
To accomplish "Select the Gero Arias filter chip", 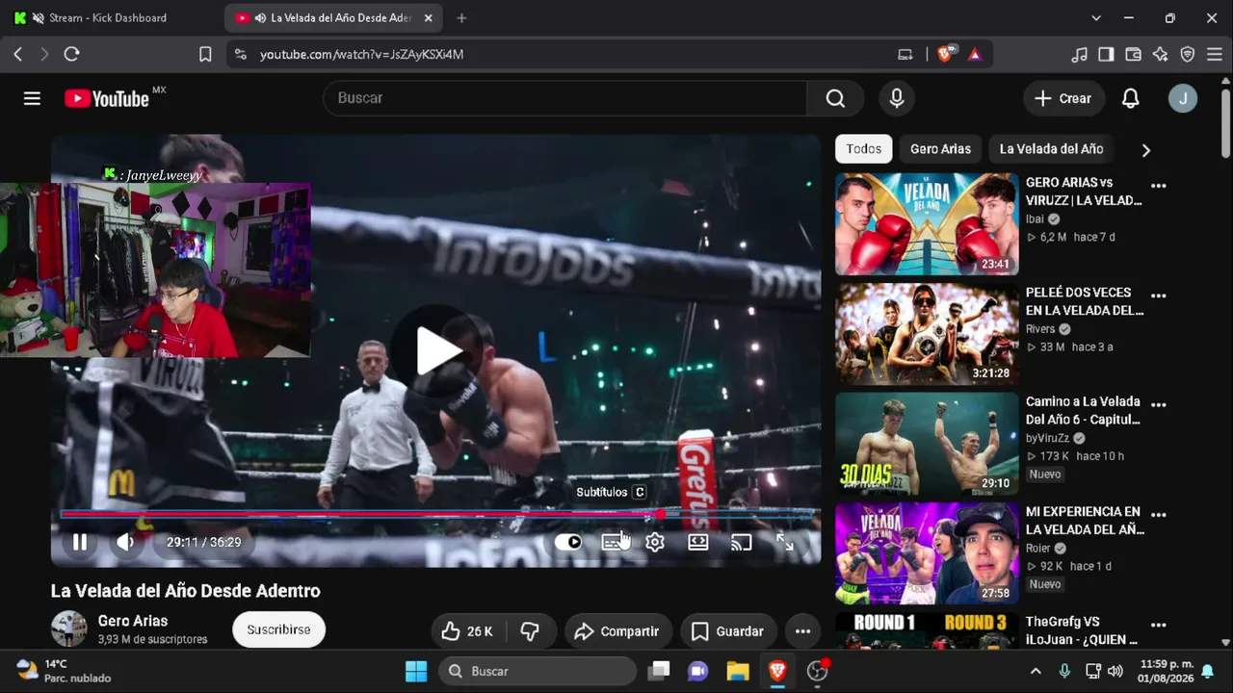I will coord(940,149).
